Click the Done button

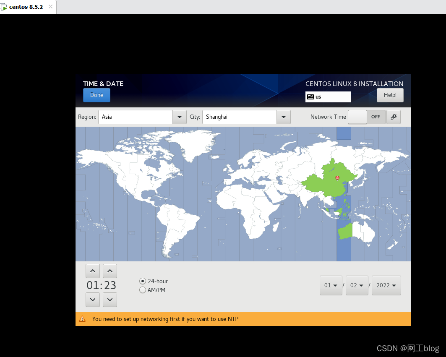[x=97, y=95]
